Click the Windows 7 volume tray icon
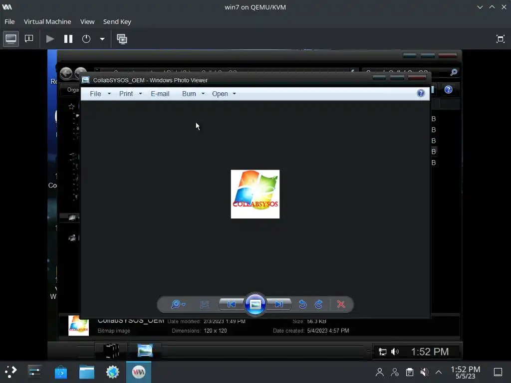511x383 pixels. point(395,352)
